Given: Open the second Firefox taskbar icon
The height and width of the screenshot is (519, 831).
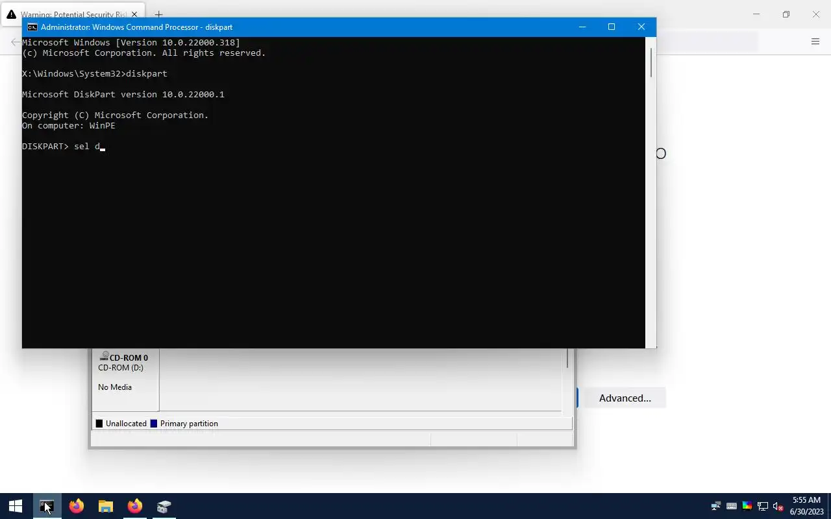Looking at the screenshot, I should [x=135, y=506].
